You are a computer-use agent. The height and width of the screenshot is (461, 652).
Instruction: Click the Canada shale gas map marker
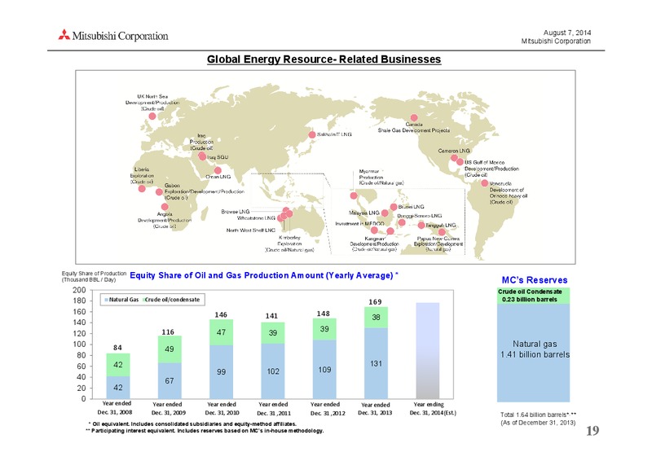coord(414,117)
